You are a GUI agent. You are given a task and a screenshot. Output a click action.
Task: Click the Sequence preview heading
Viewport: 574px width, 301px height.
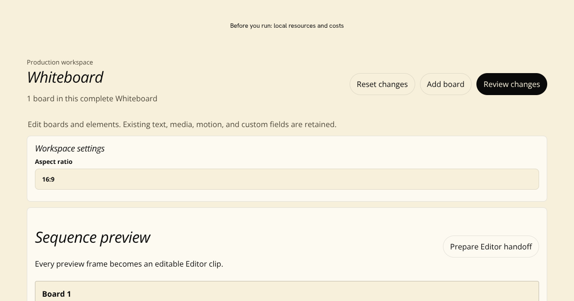93,237
